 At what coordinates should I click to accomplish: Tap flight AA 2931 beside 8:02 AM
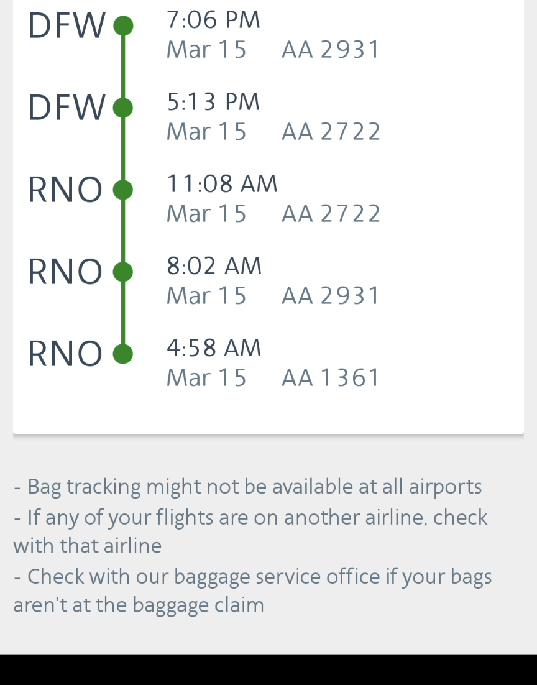click(x=331, y=296)
